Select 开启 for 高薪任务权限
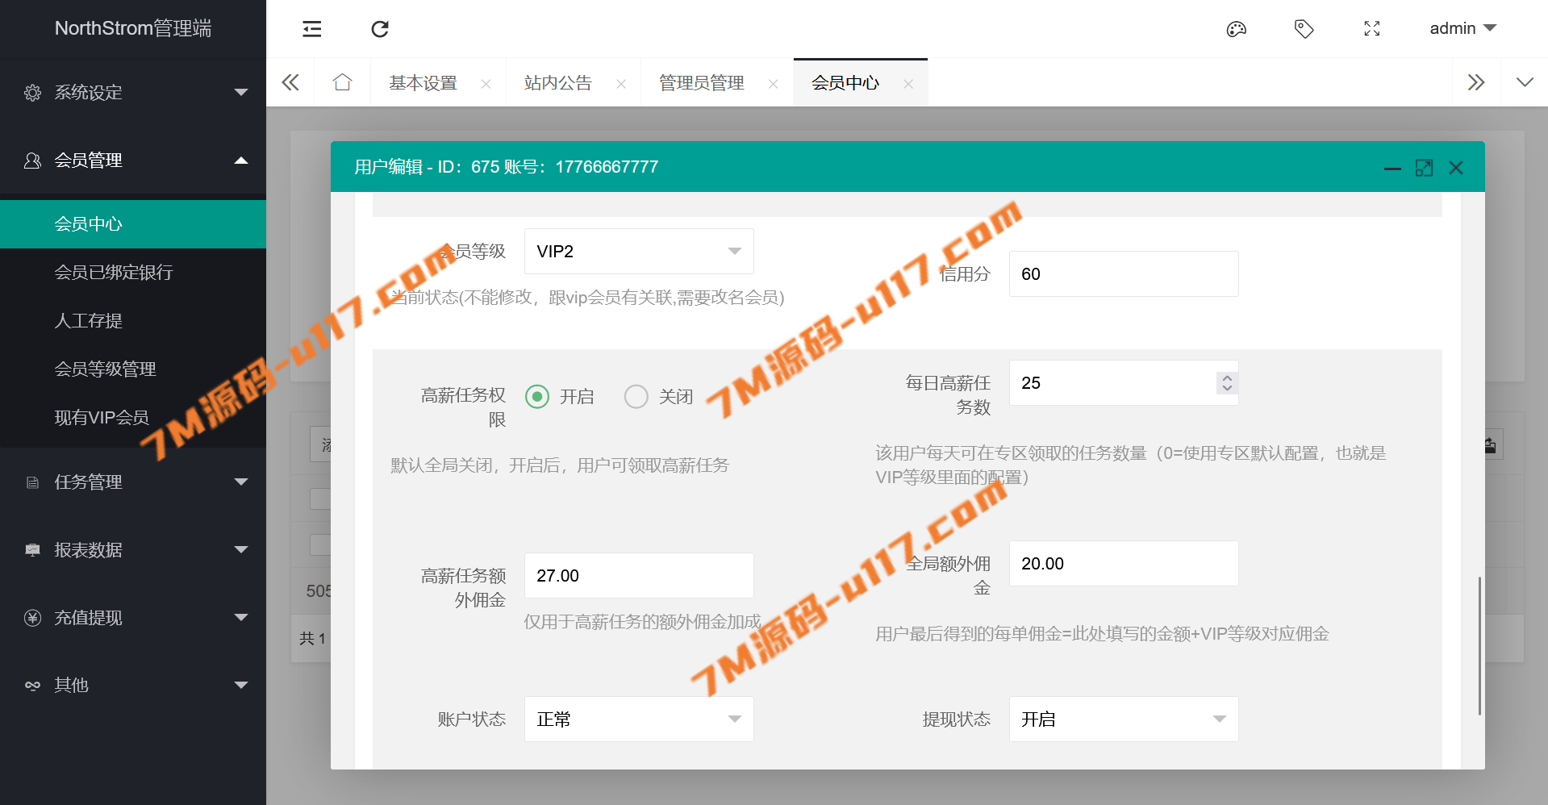Image resolution: width=1548 pixels, height=805 pixels. tap(537, 397)
